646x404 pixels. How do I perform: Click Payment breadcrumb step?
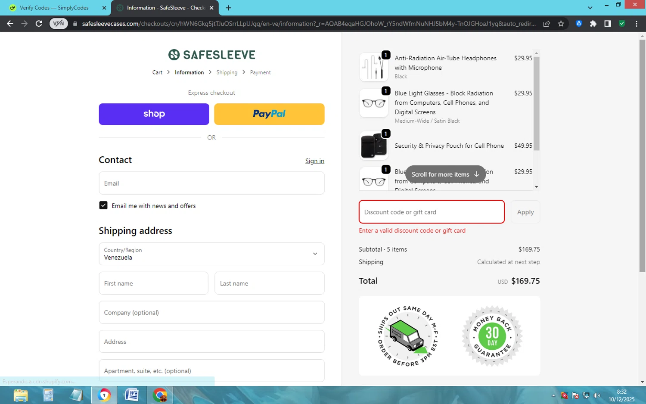[x=260, y=72]
